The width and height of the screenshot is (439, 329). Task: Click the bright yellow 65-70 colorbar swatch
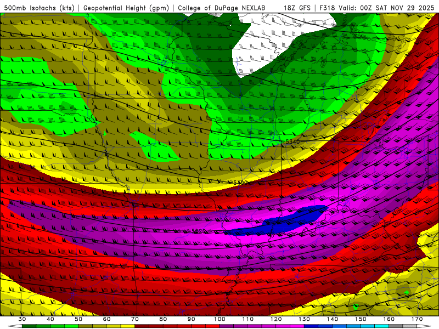point(128,326)
